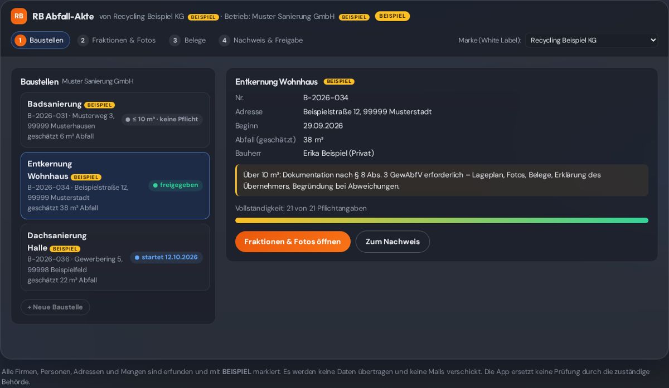The width and height of the screenshot is (669, 388).
Task: Click the start date 29.09.2026
Action: click(x=323, y=126)
